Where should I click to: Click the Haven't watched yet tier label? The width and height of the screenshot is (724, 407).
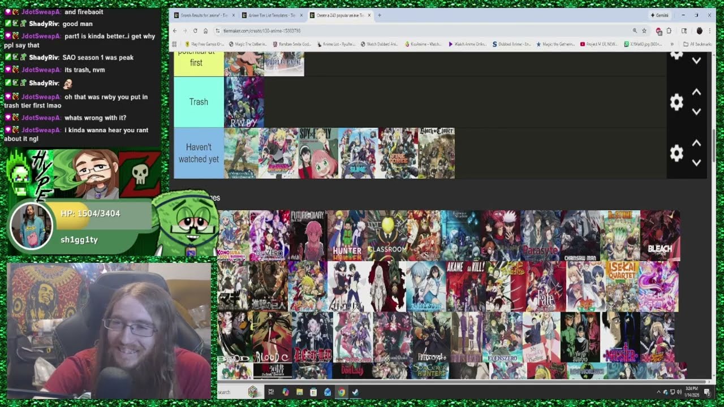point(199,153)
